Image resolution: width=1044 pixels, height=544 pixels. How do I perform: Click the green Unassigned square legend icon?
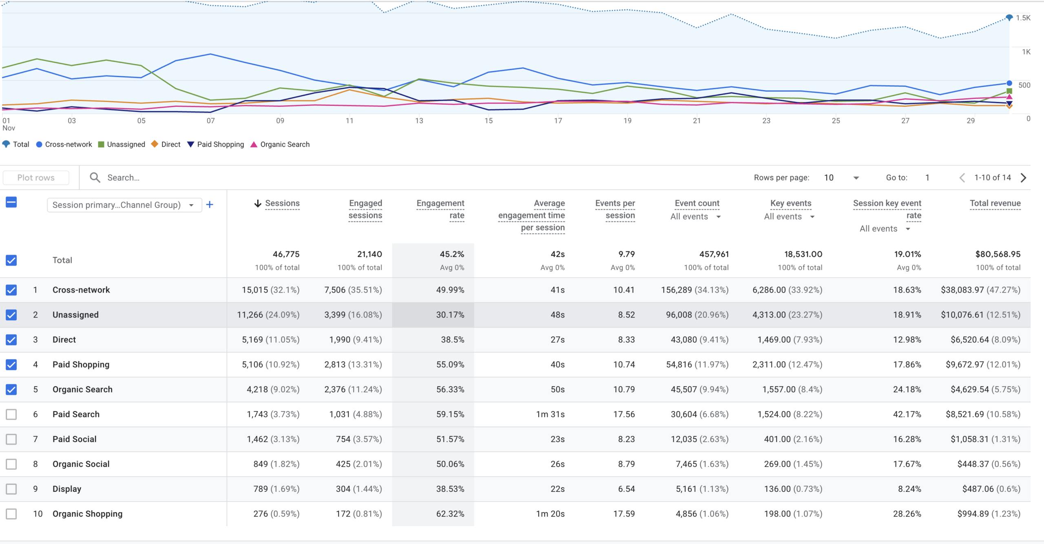click(x=100, y=144)
